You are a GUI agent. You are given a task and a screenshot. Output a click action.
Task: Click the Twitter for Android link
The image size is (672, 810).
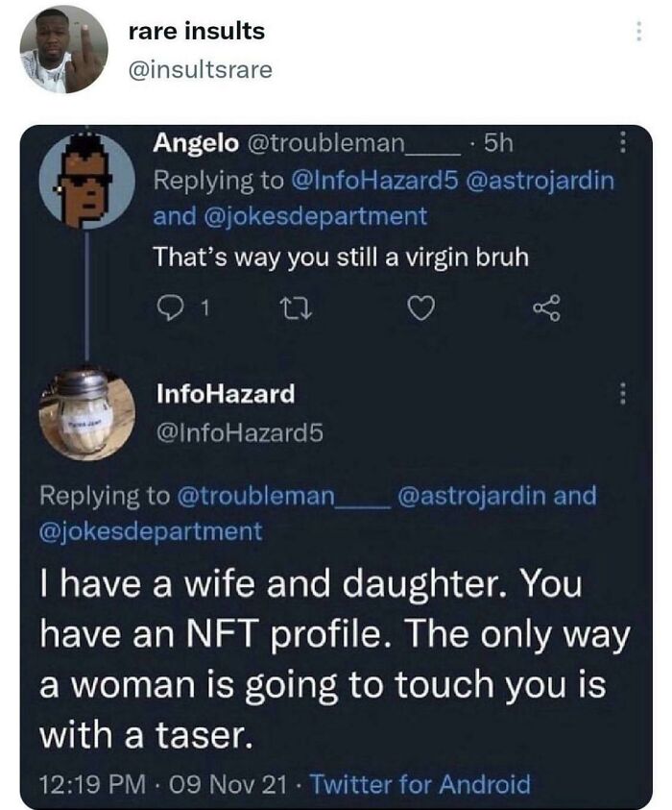tap(423, 784)
